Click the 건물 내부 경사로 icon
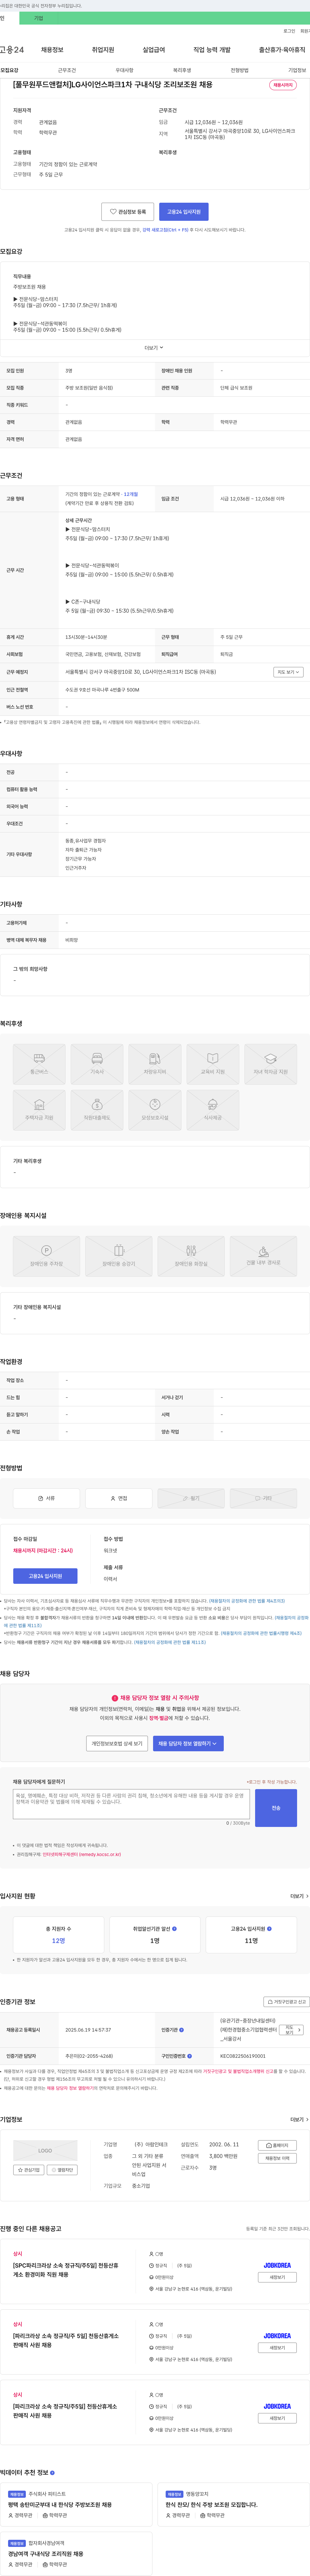The height and width of the screenshot is (2576, 310). click(263, 1256)
